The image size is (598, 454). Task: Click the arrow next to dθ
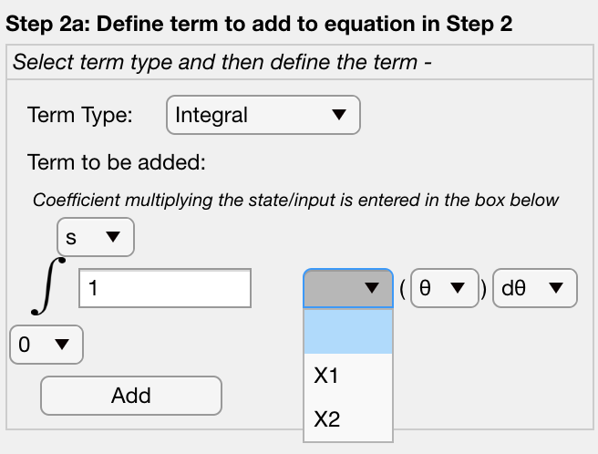[x=556, y=288]
